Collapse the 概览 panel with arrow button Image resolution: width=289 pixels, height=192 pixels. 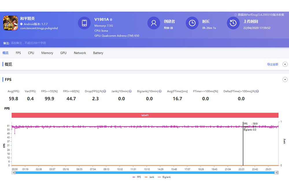285,64
